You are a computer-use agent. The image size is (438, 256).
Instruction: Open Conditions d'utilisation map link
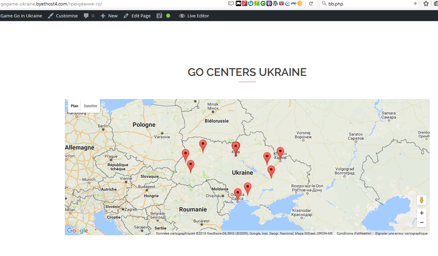[354, 234]
